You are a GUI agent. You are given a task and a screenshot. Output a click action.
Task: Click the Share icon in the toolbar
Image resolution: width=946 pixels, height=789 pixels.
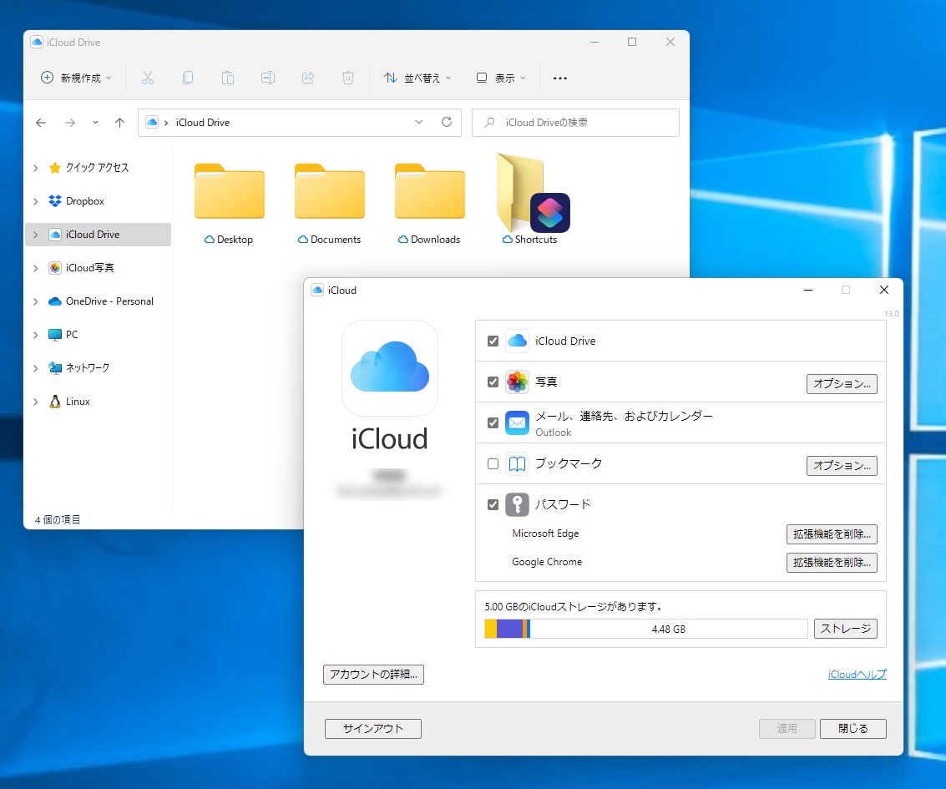click(x=308, y=78)
